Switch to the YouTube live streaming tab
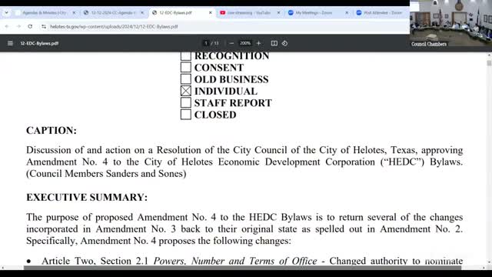The image size is (492, 277). (x=249, y=12)
